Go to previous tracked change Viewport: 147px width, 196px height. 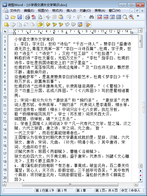pos(54,24)
